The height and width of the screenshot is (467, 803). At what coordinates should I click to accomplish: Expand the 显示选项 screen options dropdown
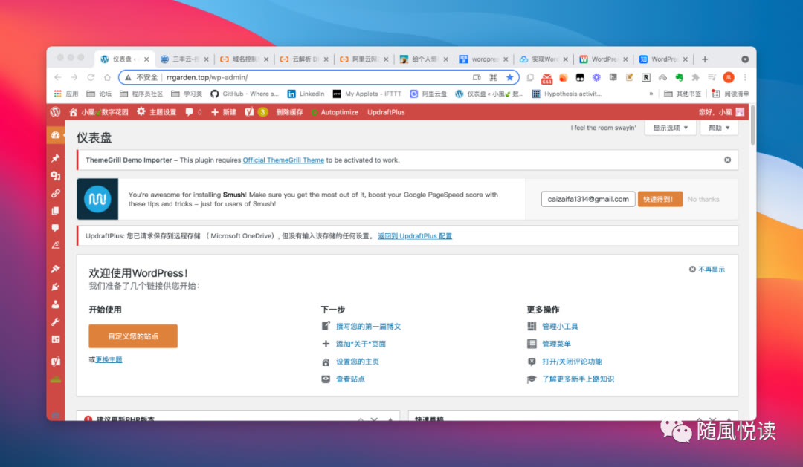point(671,128)
